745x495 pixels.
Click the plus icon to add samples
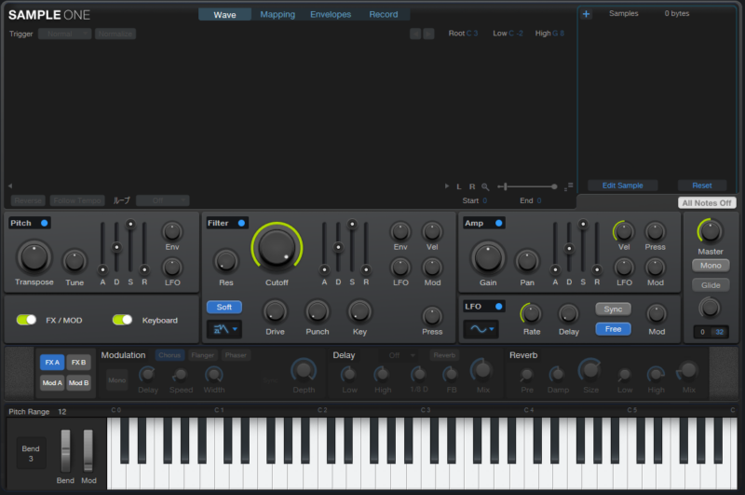tap(586, 14)
